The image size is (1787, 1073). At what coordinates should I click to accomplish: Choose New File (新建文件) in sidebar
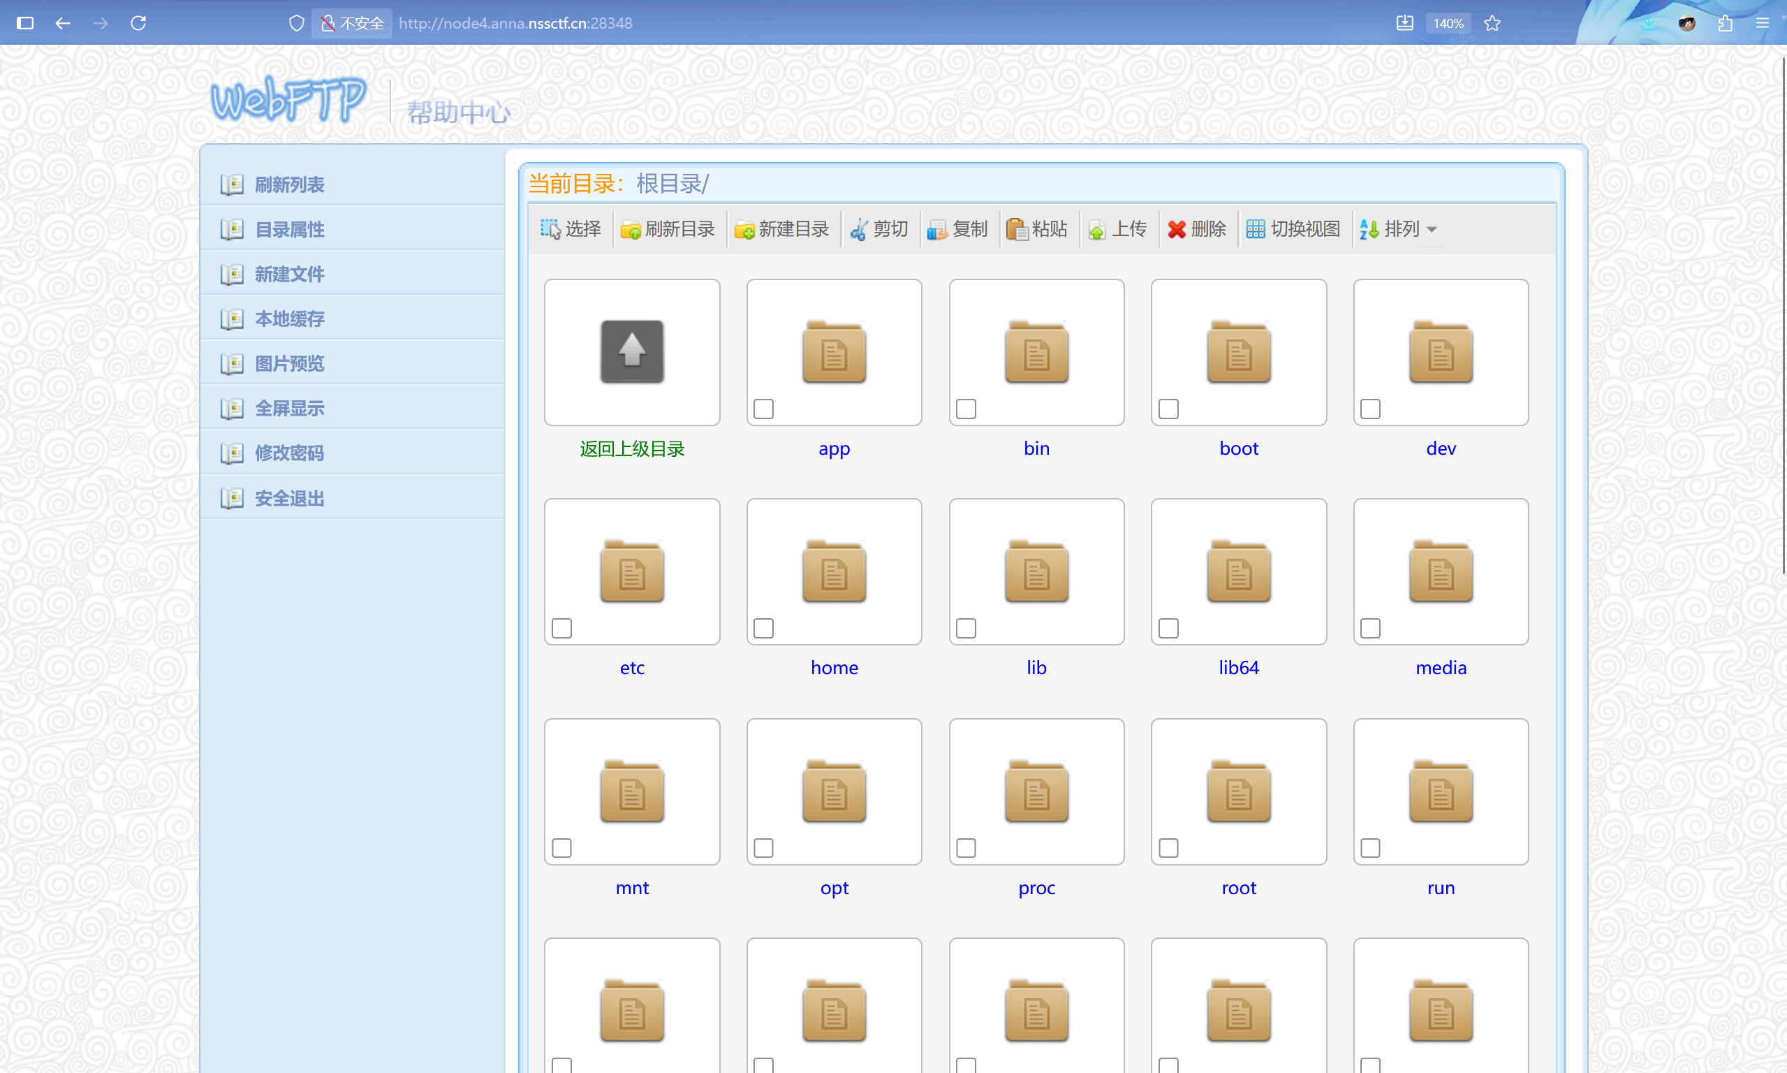289,274
